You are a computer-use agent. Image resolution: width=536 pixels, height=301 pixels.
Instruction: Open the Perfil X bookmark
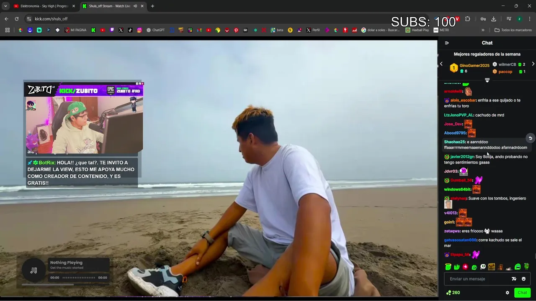pos(313,30)
